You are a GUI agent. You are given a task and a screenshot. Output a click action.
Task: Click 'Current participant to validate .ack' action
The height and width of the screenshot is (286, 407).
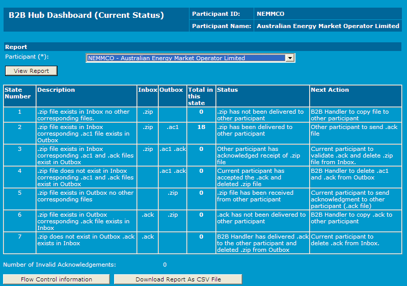(x=351, y=155)
